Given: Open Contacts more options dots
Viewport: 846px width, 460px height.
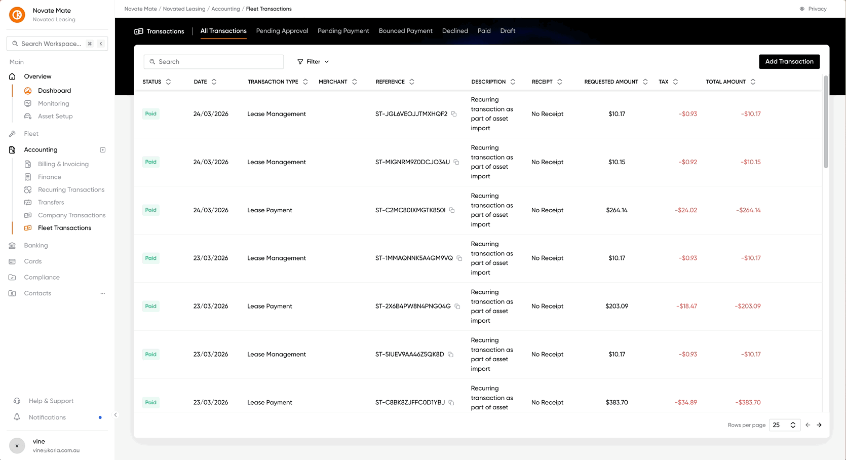Looking at the screenshot, I should click(x=103, y=293).
